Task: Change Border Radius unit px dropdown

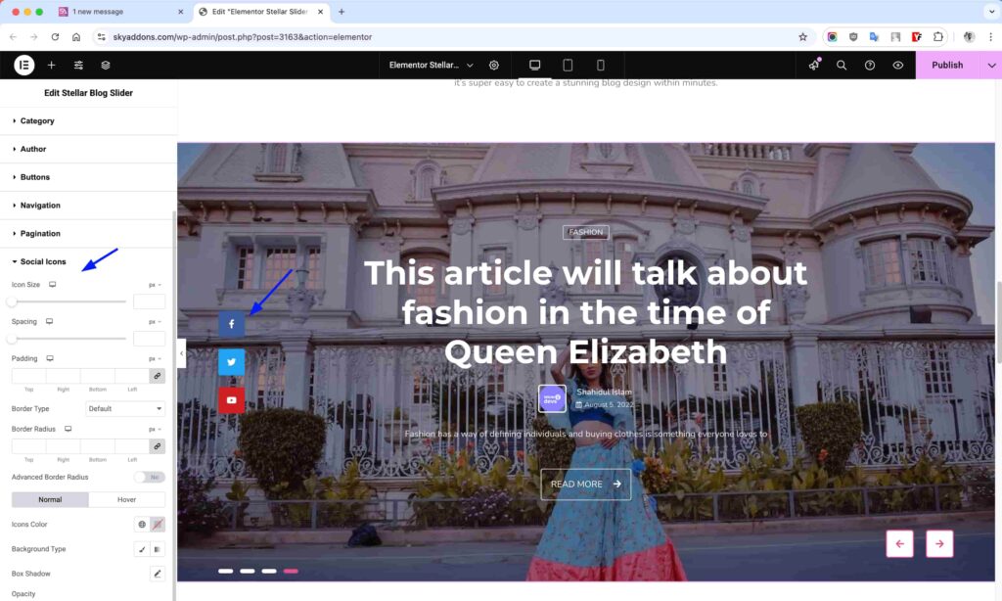Action: 155,430
